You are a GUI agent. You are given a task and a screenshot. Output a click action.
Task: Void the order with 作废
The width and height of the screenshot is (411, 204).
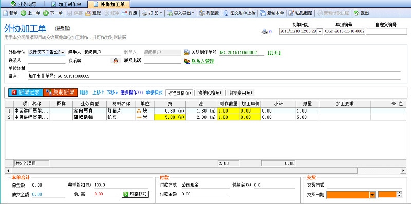130,13
